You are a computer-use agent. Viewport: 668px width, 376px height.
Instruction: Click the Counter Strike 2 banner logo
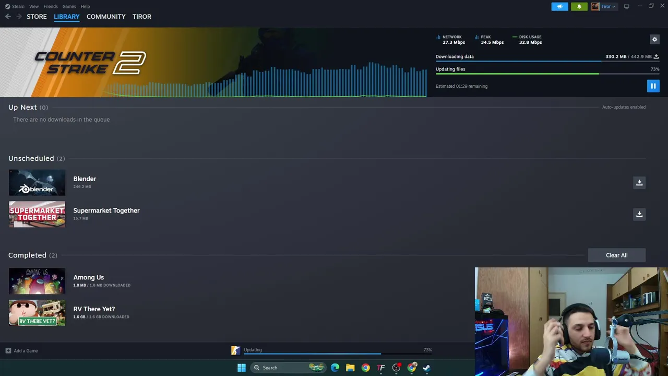(x=90, y=63)
